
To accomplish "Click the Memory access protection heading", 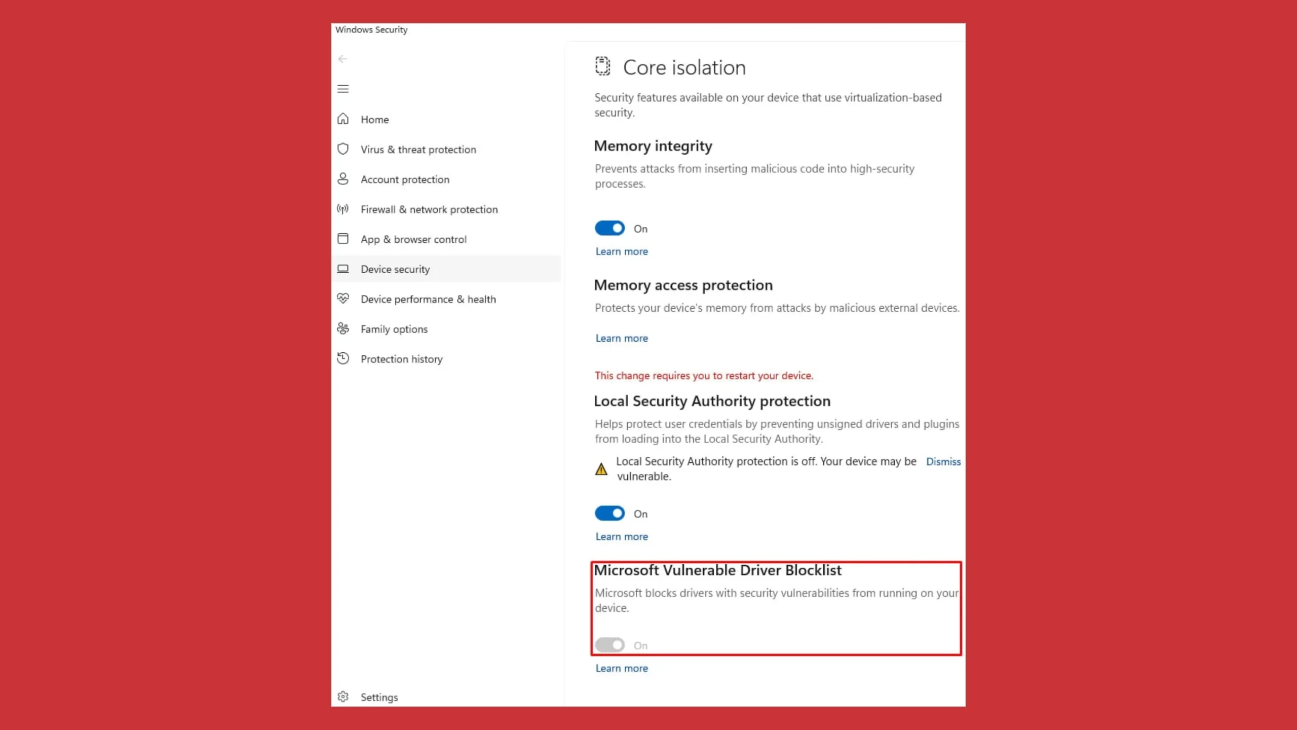I will (x=683, y=285).
